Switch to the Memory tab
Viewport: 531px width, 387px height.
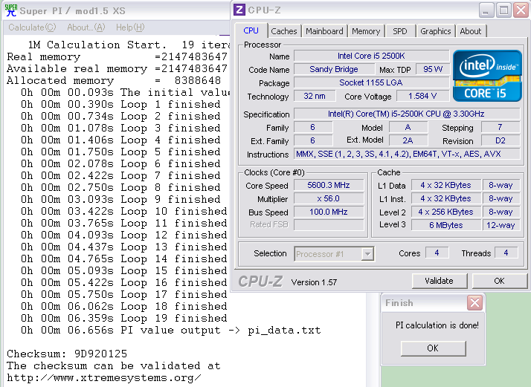point(366,31)
